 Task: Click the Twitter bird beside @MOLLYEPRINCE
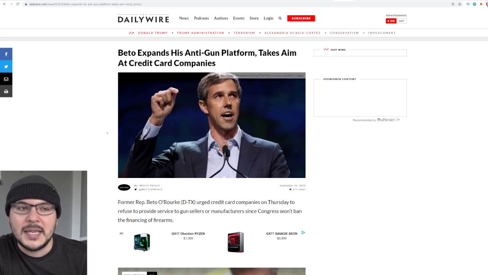tap(135, 189)
